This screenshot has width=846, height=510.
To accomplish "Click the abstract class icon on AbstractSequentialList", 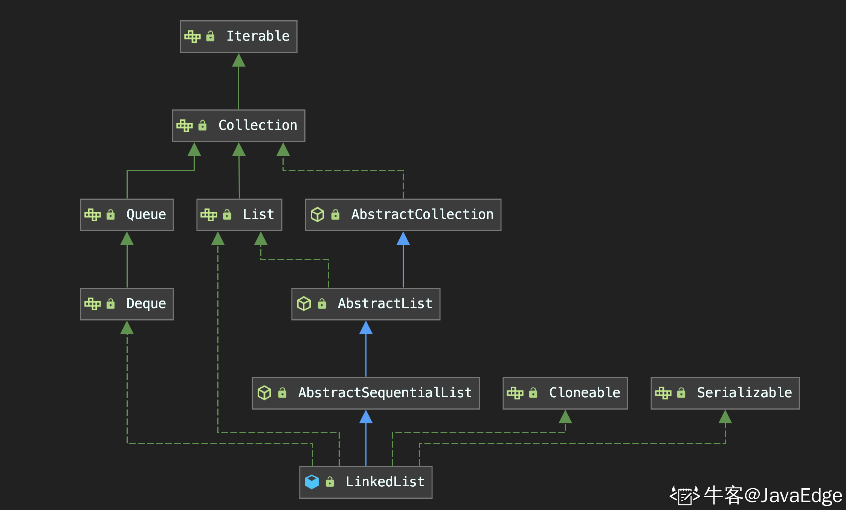I will point(264,393).
